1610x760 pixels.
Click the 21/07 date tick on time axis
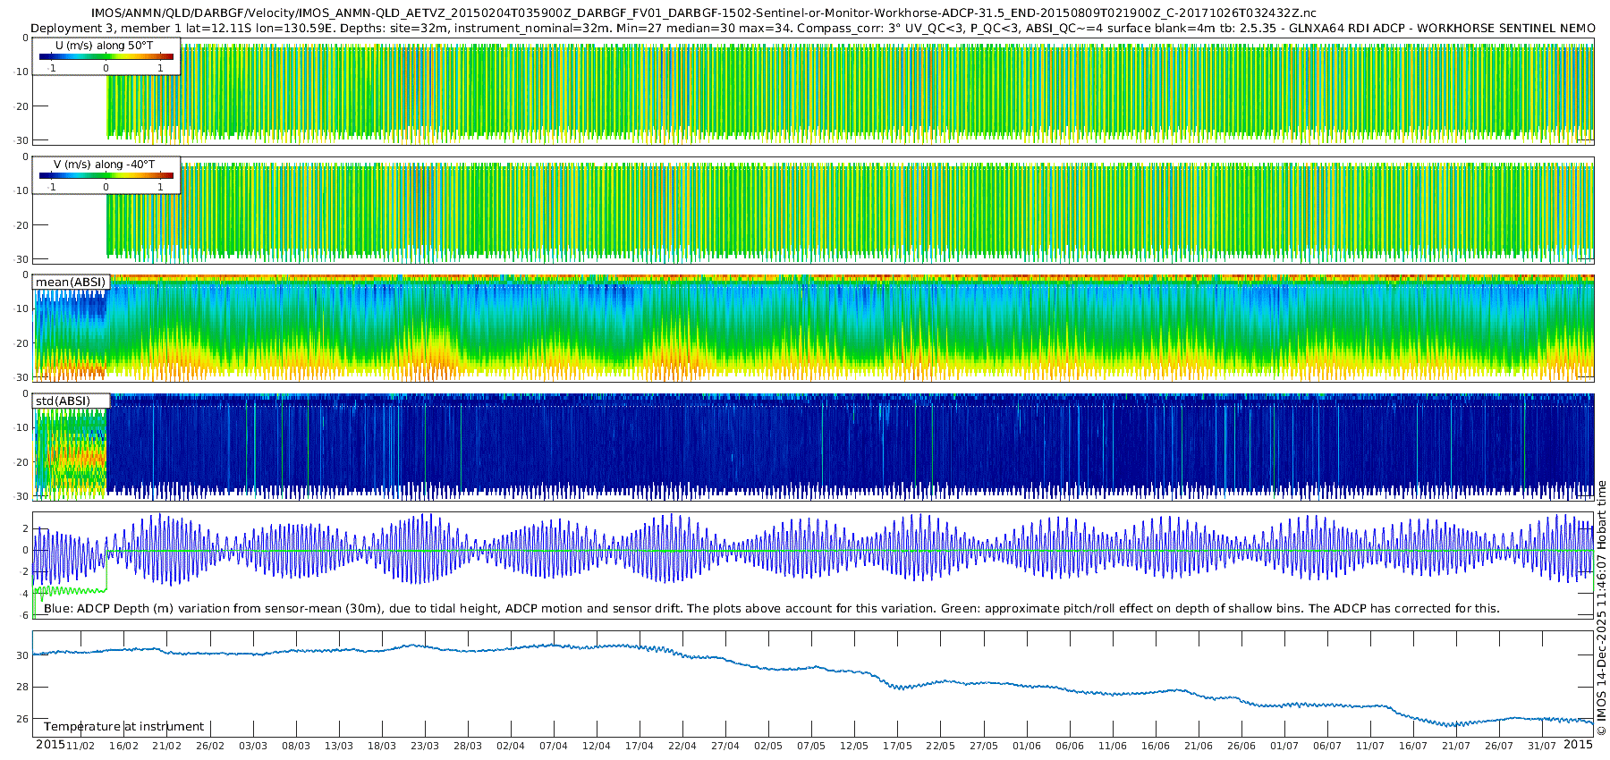pos(1456,746)
